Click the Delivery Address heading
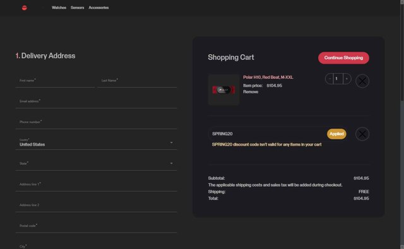 pyautogui.click(x=45, y=56)
